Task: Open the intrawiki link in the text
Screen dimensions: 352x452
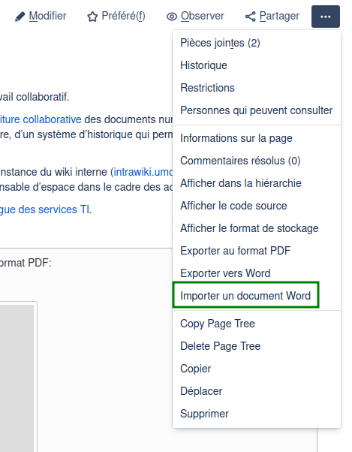Action: pos(143,172)
